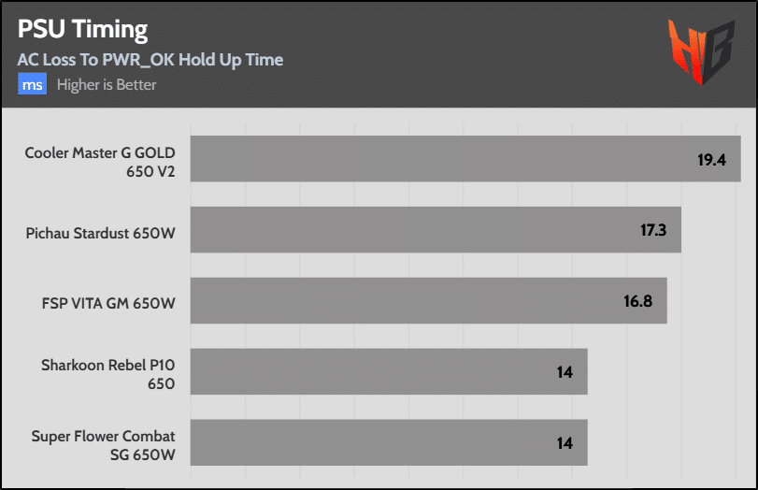Click the PSU Timing chart title
Viewport: 758px width, 490px height.
pos(82,30)
